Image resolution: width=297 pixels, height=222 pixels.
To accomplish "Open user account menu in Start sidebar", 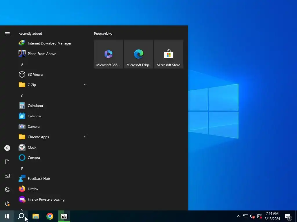I will [7, 148].
